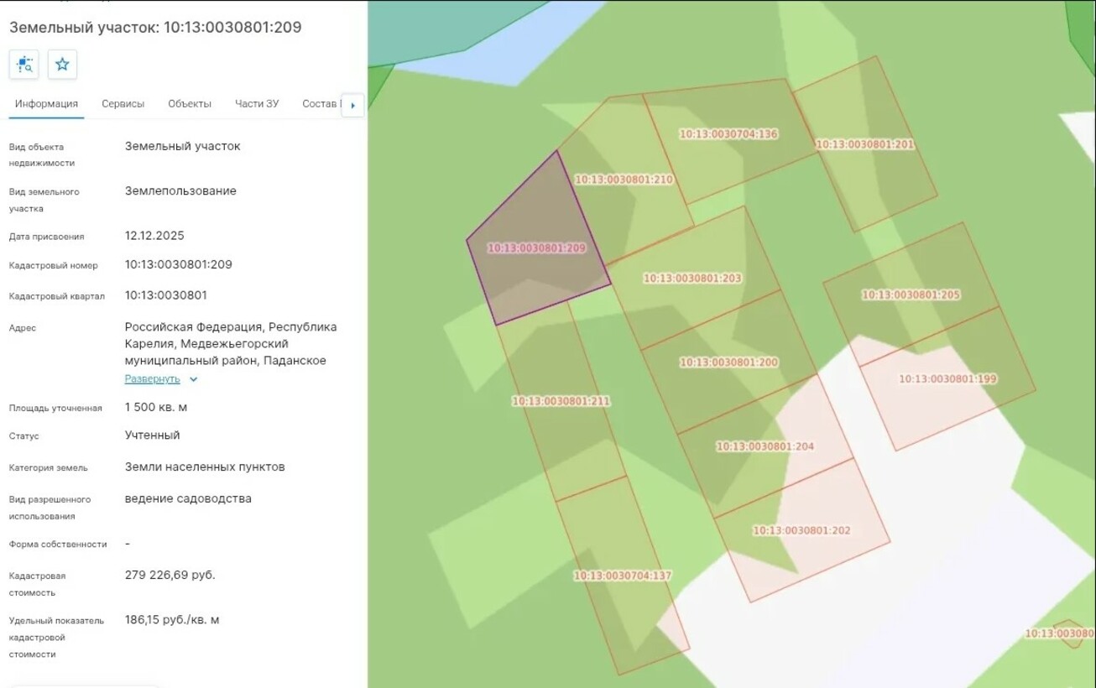Pick parcel 10:13:0030801:201 on the map
The width and height of the screenshot is (1096, 688).
pyautogui.click(x=864, y=144)
